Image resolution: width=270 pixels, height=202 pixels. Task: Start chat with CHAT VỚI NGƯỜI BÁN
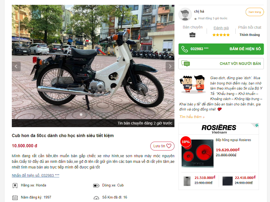click(240, 64)
